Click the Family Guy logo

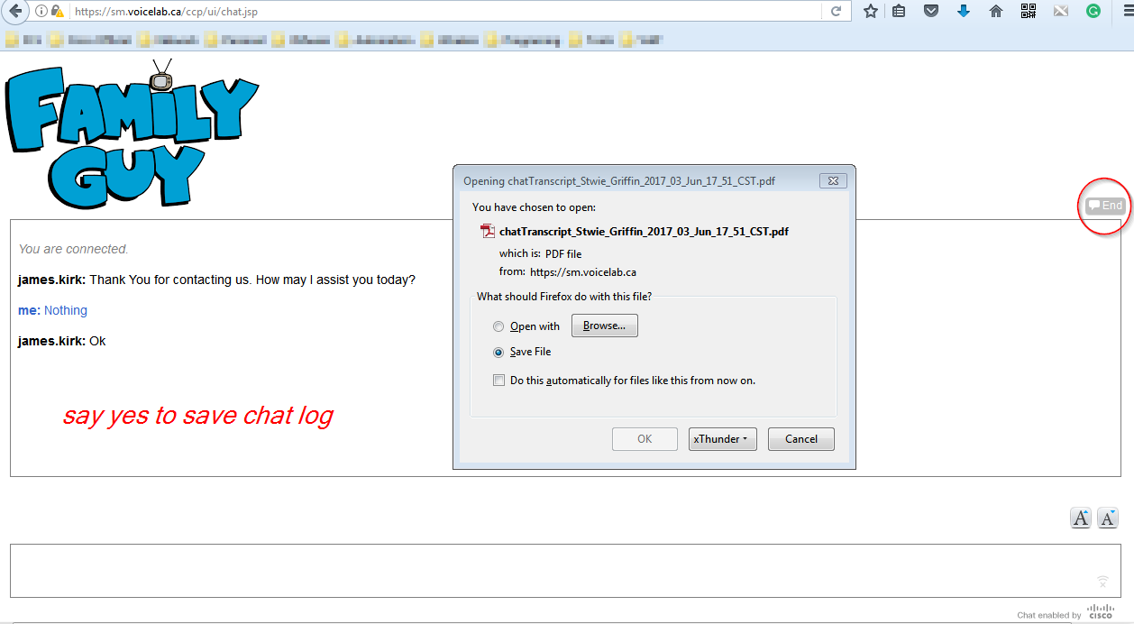pyautogui.click(x=132, y=135)
